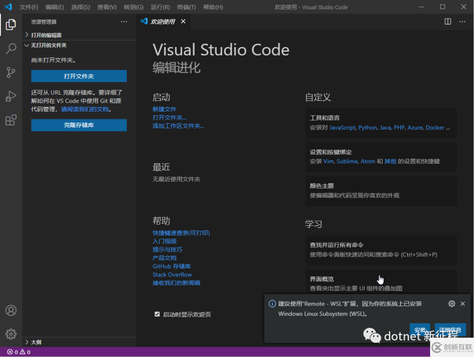
Task: Open the notification settings gear icon
Action: click(x=452, y=303)
